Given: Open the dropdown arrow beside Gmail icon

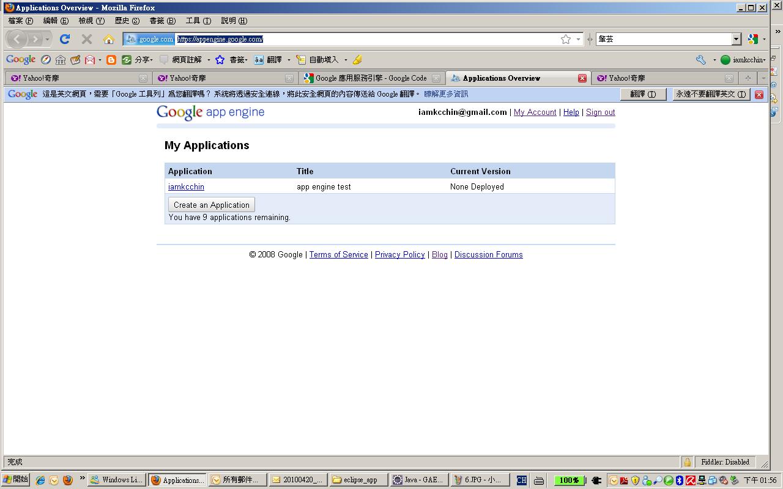Looking at the screenshot, I should tap(100, 59).
